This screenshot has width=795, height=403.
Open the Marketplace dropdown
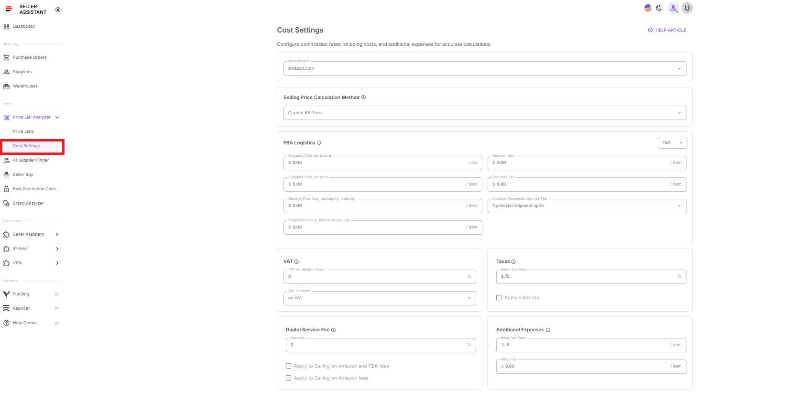(x=679, y=68)
